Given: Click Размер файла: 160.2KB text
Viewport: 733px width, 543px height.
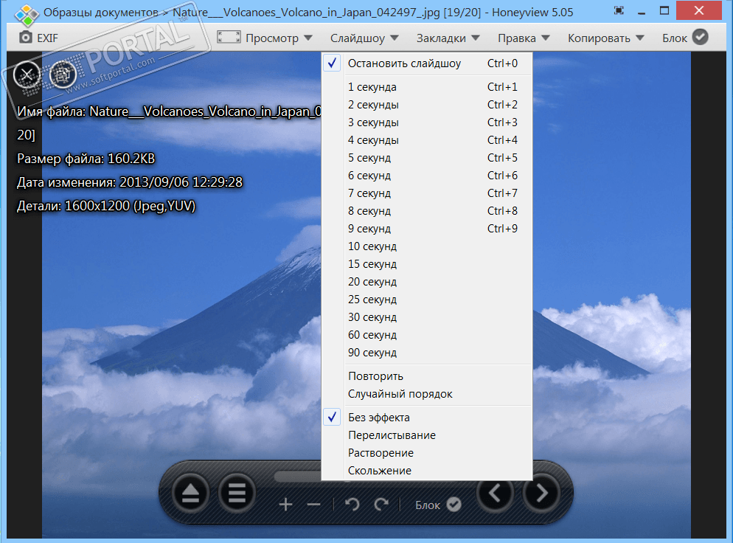Looking at the screenshot, I should click(x=86, y=159).
